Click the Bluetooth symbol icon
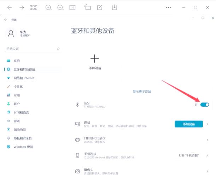Image resolution: width=216 pixels, height=176 pixels. (x=77, y=105)
